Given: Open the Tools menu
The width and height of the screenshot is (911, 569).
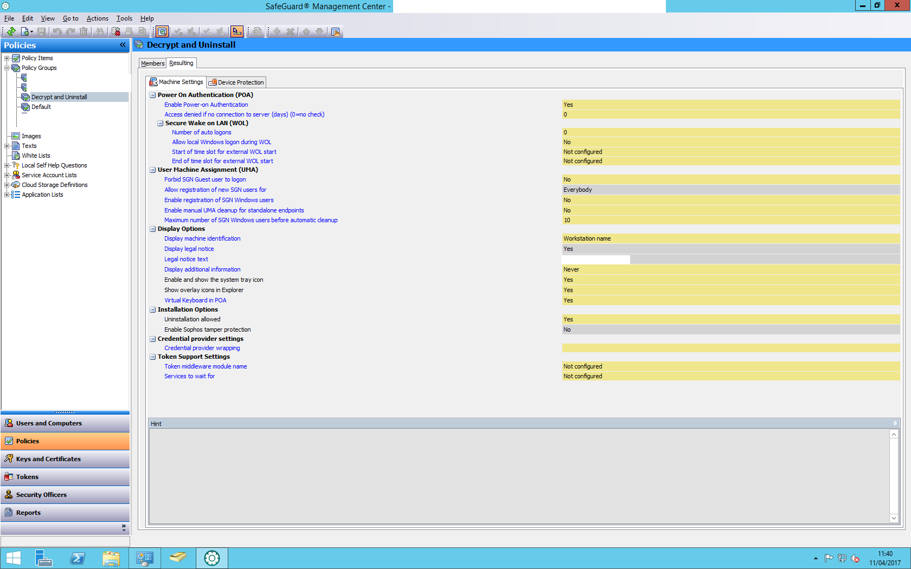Looking at the screenshot, I should click(124, 18).
